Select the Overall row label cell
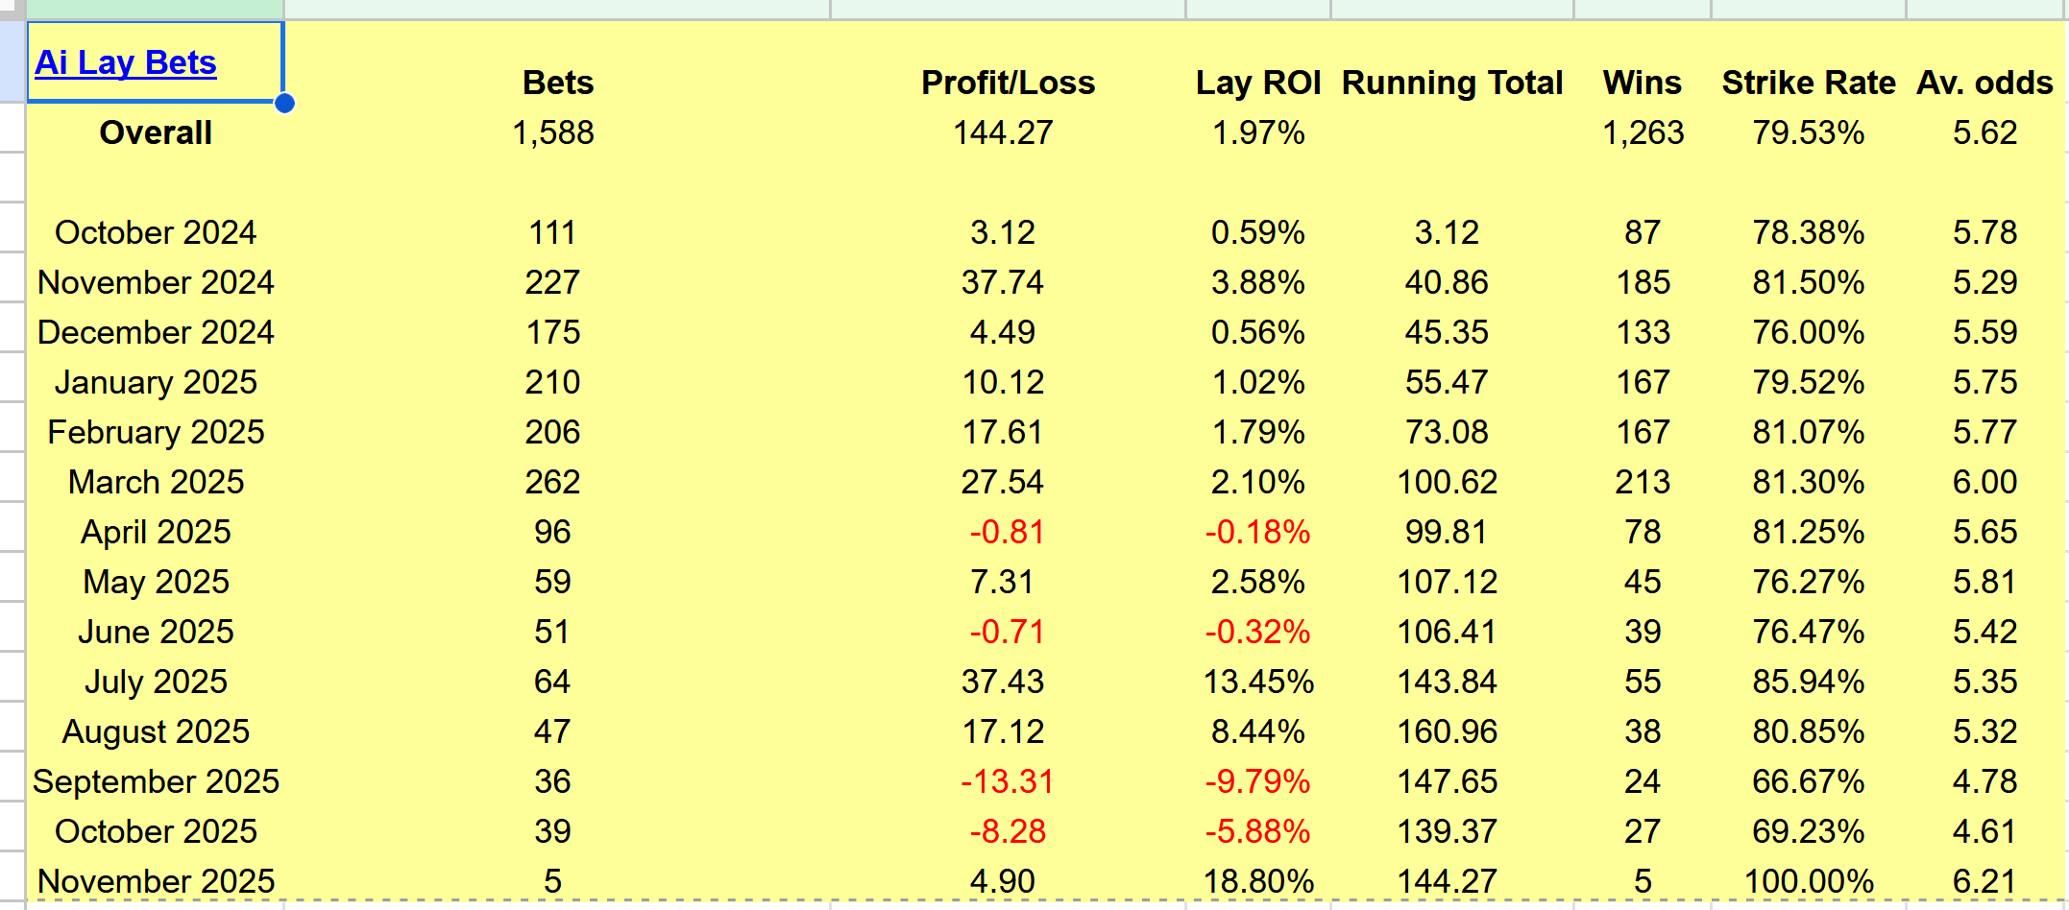 (x=156, y=132)
